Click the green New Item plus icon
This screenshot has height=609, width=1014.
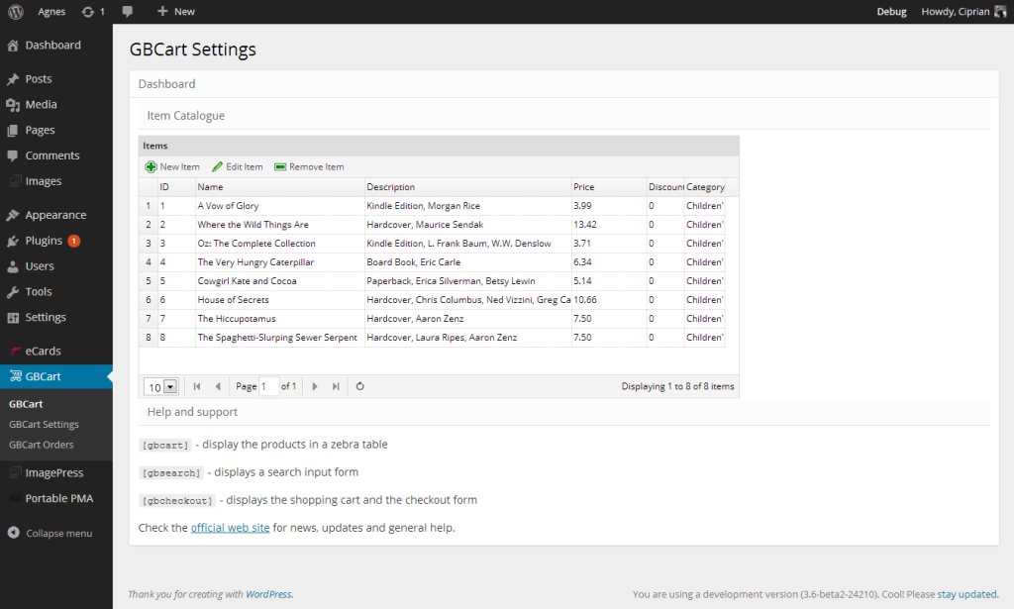[x=151, y=166]
